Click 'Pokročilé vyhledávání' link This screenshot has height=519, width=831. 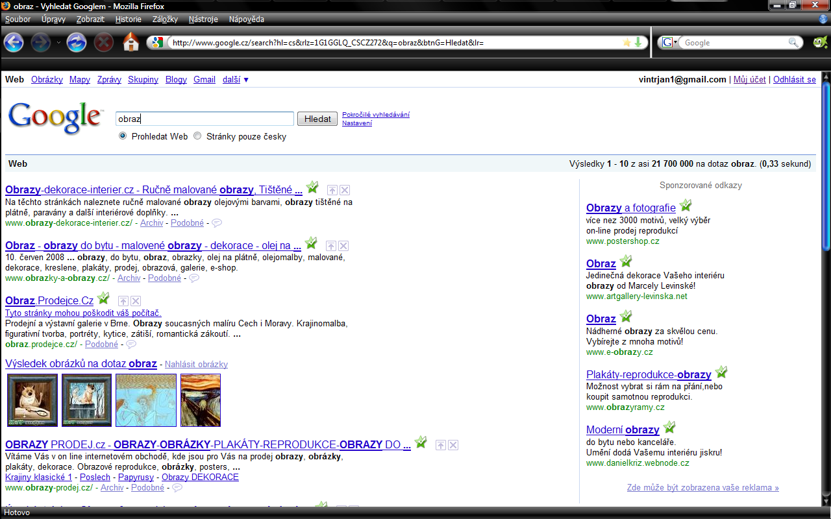coord(376,115)
